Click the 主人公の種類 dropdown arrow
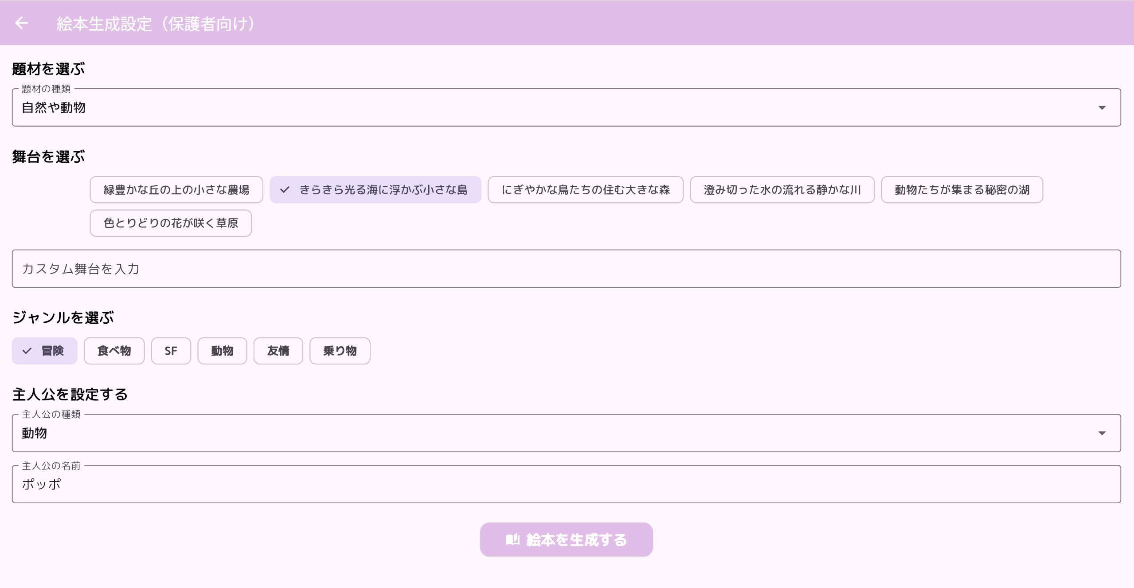This screenshot has width=1134, height=588. pyautogui.click(x=1102, y=433)
